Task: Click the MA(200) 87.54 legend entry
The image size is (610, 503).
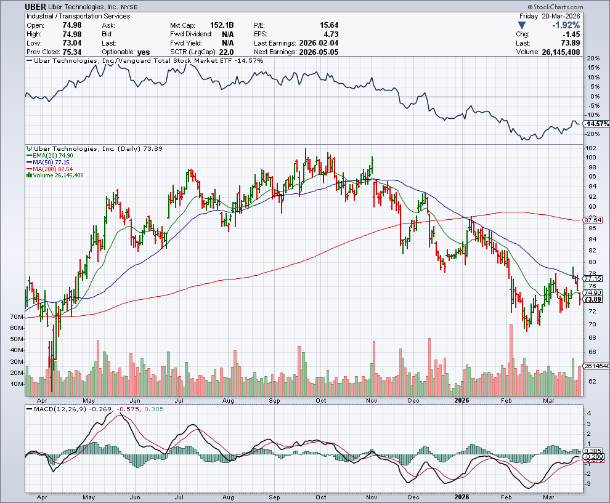Action: click(x=49, y=169)
